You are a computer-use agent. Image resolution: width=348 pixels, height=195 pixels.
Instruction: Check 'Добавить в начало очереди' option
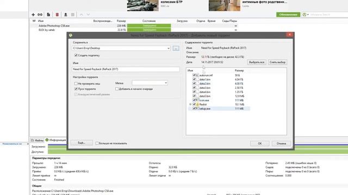coord(117,89)
